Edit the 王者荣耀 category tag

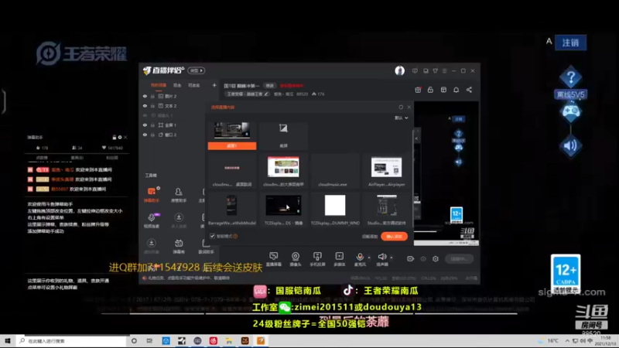coord(247,94)
